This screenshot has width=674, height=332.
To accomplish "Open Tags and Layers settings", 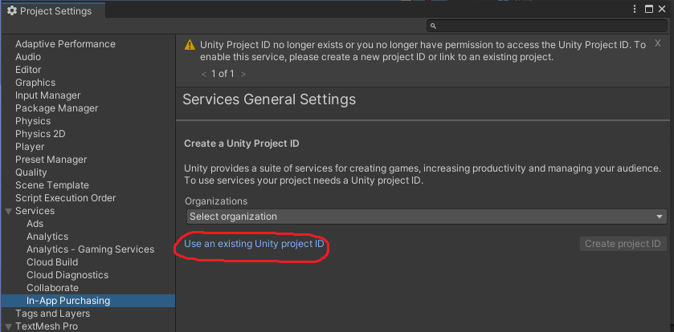I will tap(52, 314).
